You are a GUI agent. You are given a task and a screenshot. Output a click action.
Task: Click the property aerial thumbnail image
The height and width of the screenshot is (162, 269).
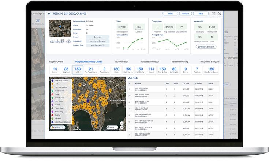click(60, 28)
